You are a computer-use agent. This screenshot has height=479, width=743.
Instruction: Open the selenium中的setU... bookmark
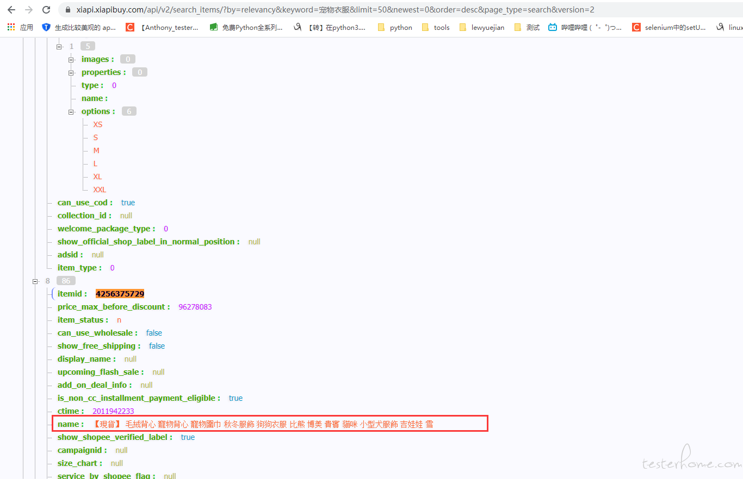669,27
